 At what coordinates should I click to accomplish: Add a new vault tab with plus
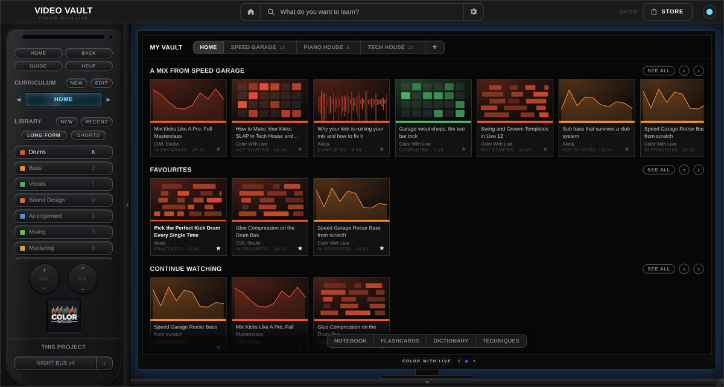point(434,47)
